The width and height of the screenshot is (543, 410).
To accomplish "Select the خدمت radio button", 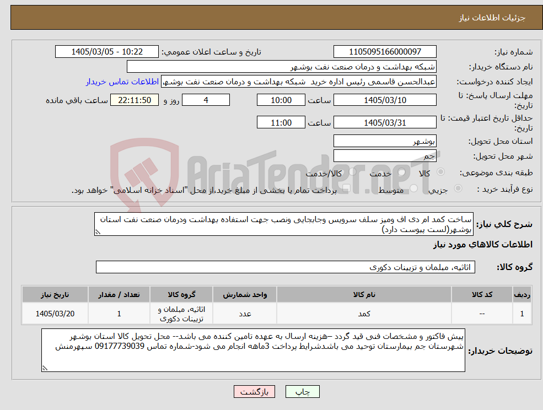I will 401,172.
